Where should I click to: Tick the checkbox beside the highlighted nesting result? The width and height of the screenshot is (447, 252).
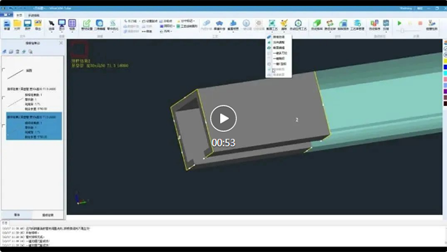(3, 126)
